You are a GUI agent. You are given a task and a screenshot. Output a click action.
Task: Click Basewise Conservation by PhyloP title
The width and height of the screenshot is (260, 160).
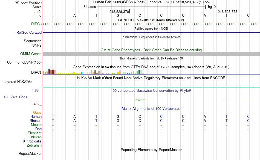click(x=151, y=91)
